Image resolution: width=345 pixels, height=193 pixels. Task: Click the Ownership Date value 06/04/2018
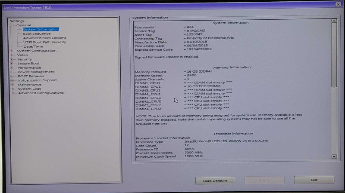click(197, 46)
